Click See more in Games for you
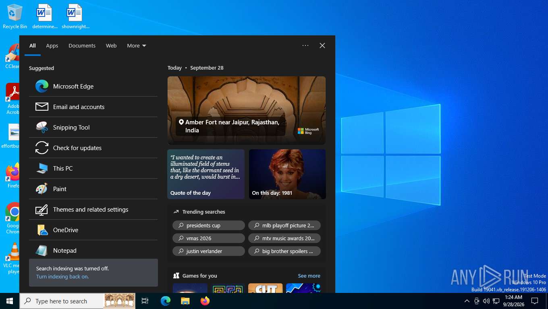The image size is (548, 309). (309, 276)
